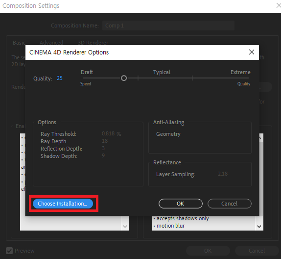The image size is (281, 259).
Task: Toggle the Preview checkbox in Composition Settings
Action: (x=9, y=251)
